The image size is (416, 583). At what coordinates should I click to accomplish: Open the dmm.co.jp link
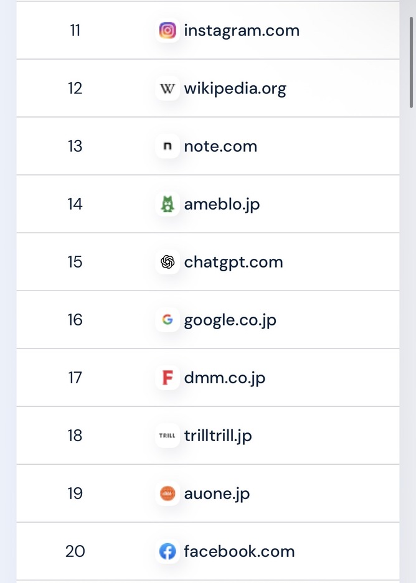[224, 378]
